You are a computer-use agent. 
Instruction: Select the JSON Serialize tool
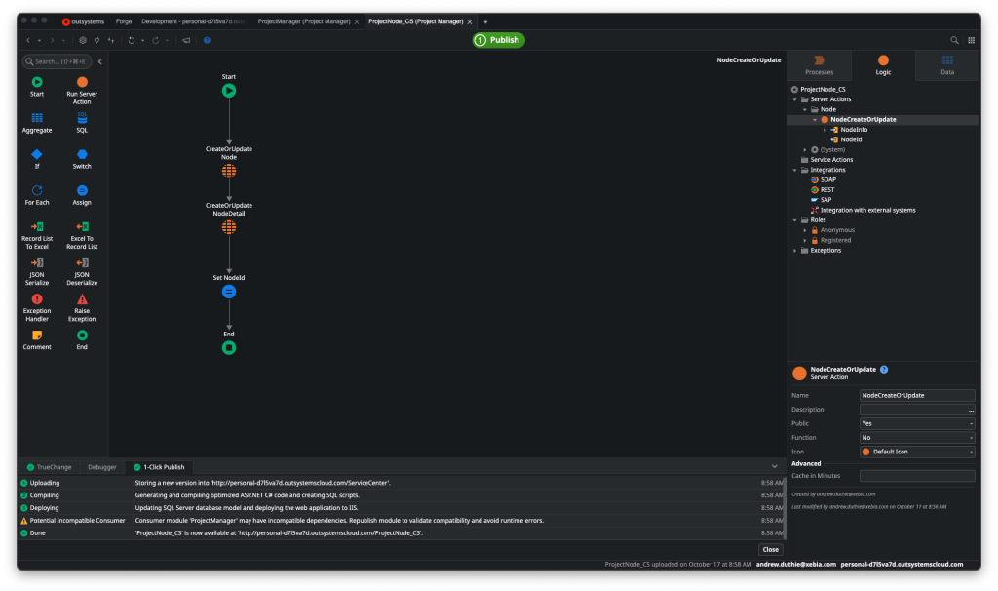click(37, 271)
